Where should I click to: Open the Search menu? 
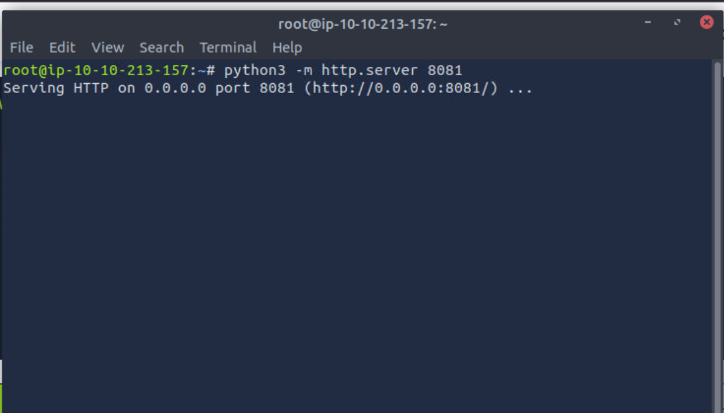click(x=161, y=48)
